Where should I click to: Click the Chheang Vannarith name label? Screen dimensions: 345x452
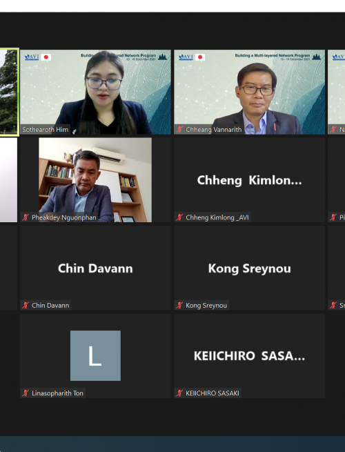(x=214, y=130)
